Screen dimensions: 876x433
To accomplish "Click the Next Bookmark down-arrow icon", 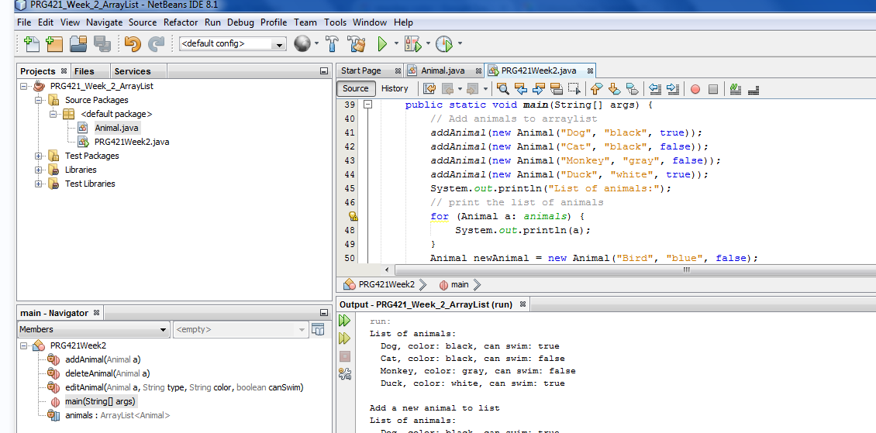I will (x=614, y=89).
